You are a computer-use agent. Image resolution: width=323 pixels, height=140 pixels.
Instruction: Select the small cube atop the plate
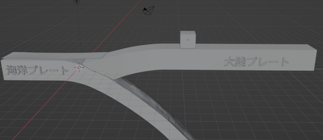click(188, 40)
